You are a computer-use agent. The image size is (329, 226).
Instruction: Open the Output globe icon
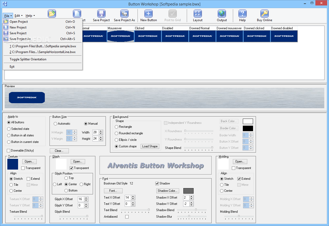tap(222, 14)
